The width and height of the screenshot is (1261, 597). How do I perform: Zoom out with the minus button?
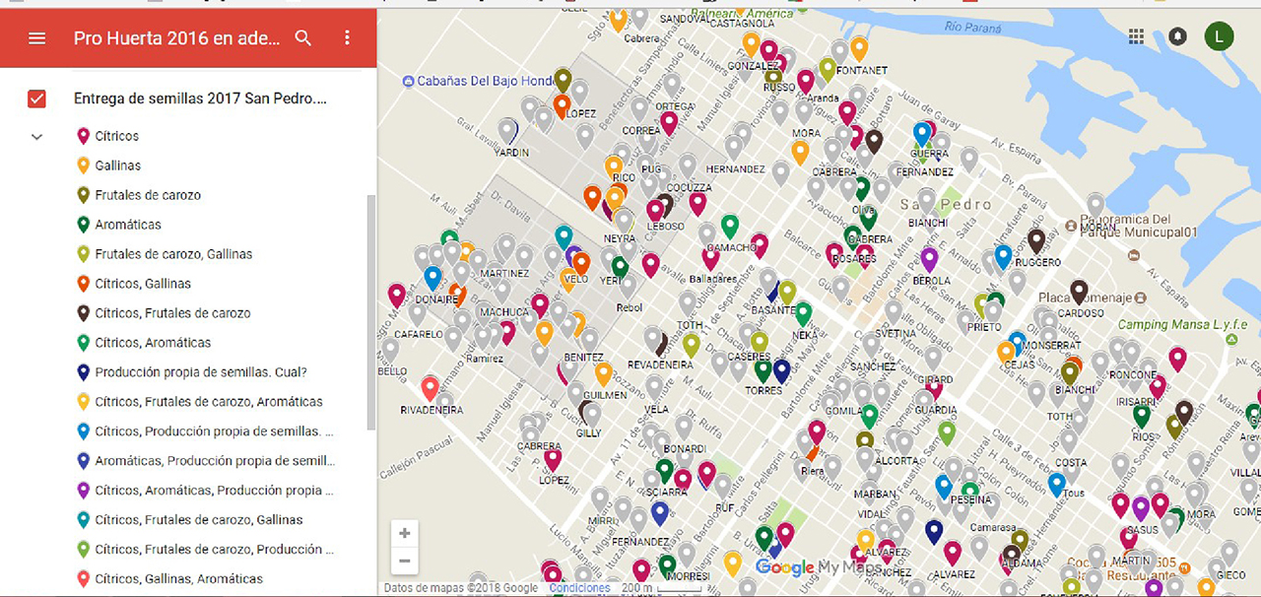click(405, 562)
